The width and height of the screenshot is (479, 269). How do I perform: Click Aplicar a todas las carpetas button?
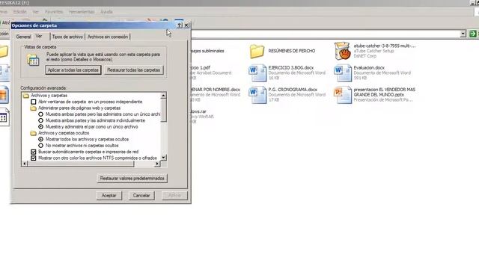73,69
